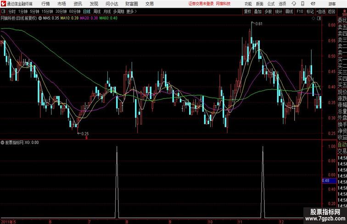Click the 0.25 low price marker

point(85,133)
